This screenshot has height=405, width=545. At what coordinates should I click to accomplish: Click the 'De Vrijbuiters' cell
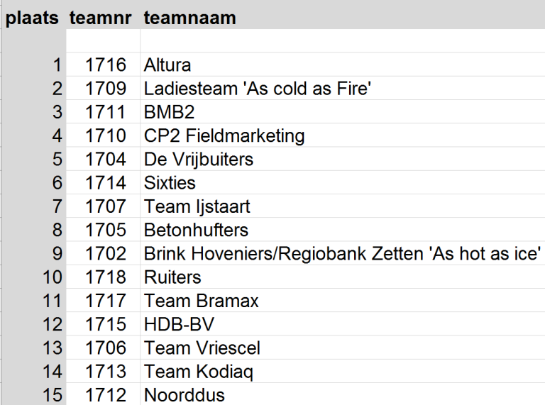[x=198, y=159]
